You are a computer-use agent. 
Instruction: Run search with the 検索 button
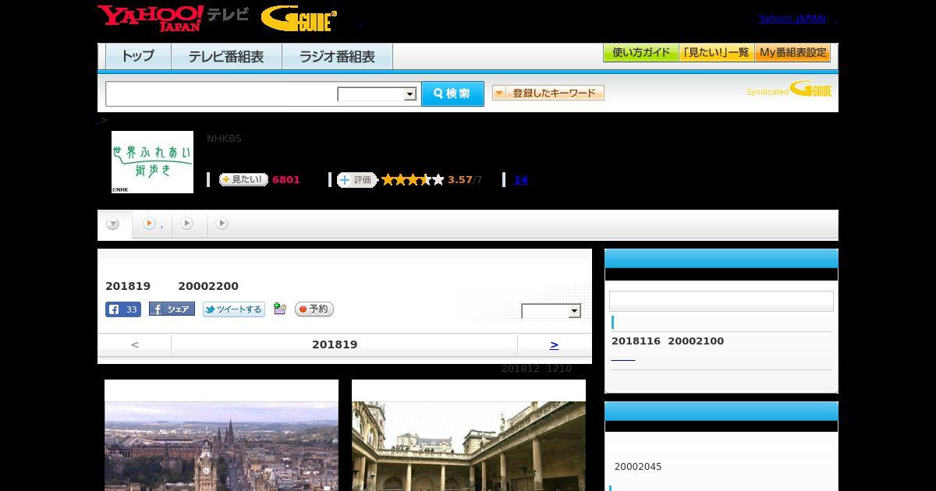pos(452,94)
